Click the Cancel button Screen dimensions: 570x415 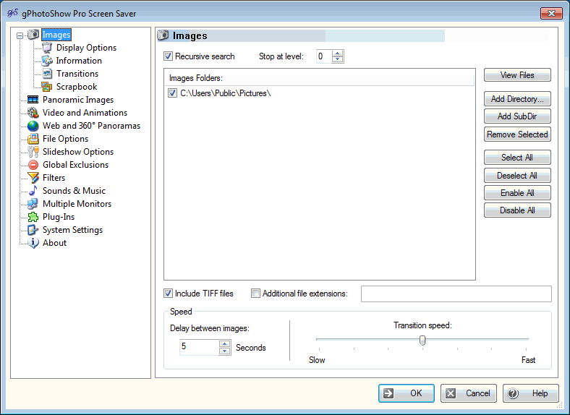click(x=469, y=393)
